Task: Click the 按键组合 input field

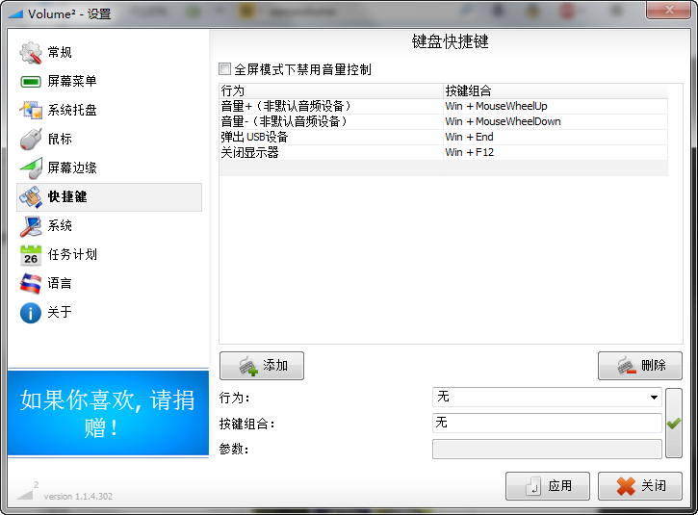Action: (x=547, y=423)
